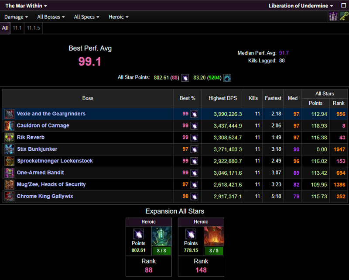Open the Damage metric dropdown
Screen dimensions: 349x280
point(16,17)
